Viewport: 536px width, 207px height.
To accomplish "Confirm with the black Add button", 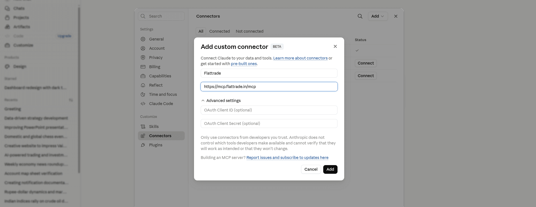I will (x=330, y=169).
